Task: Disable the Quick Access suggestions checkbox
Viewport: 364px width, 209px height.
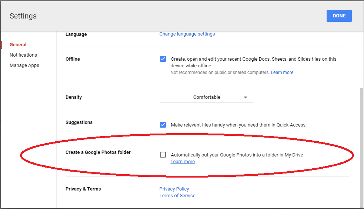Action: [x=163, y=125]
